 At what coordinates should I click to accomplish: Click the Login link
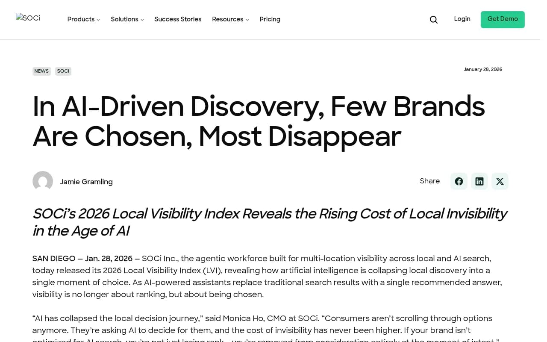[462, 19]
